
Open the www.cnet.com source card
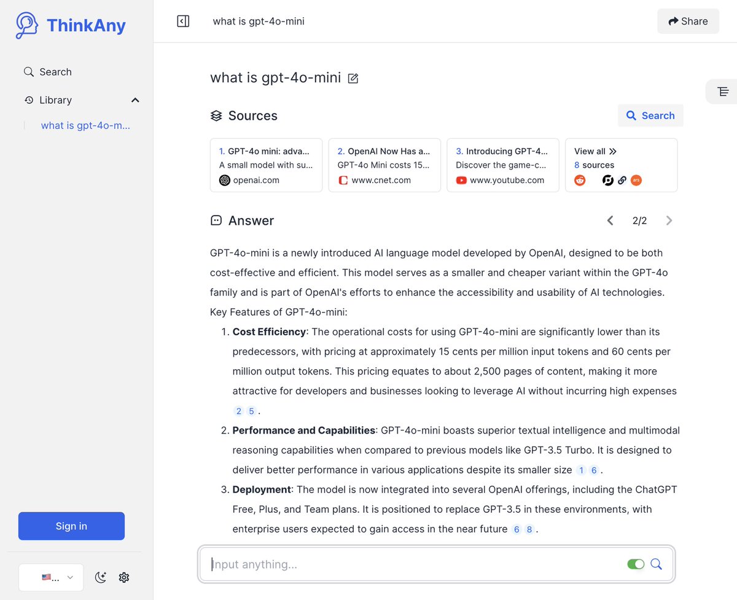(x=384, y=165)
